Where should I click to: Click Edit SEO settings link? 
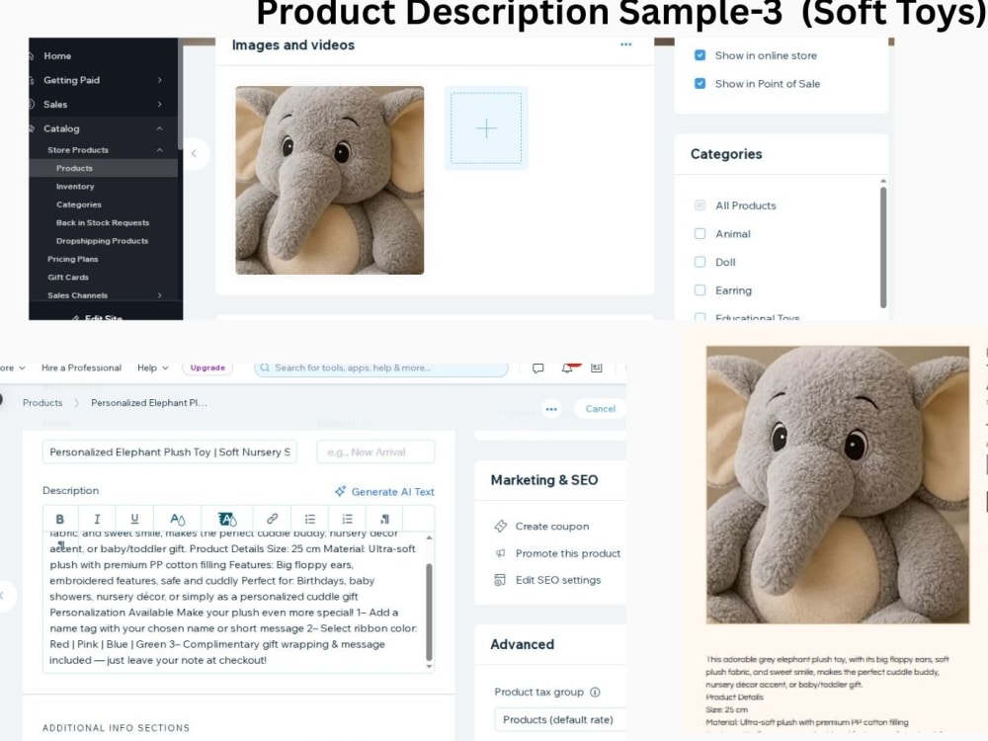(558, 580)
